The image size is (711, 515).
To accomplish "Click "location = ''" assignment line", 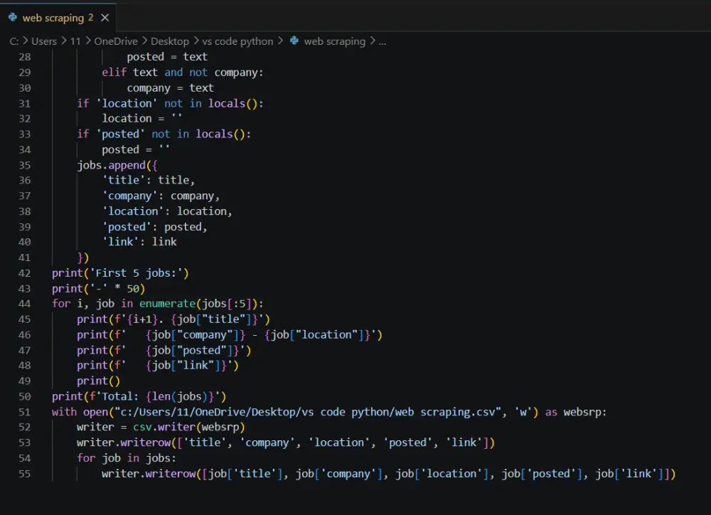I will pyautogui.click(x=142, y=118).
